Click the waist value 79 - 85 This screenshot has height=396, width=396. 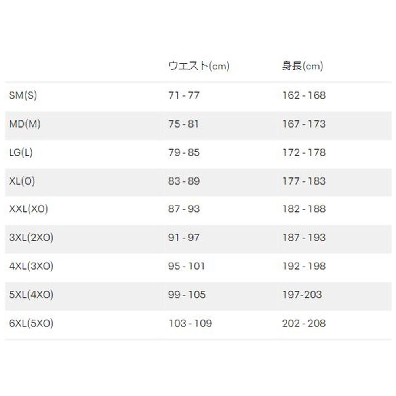(184, 152)
